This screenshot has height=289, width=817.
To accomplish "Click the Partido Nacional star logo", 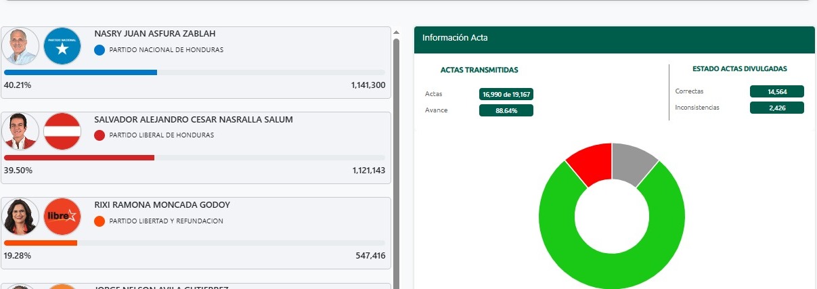I will point(62,47).
